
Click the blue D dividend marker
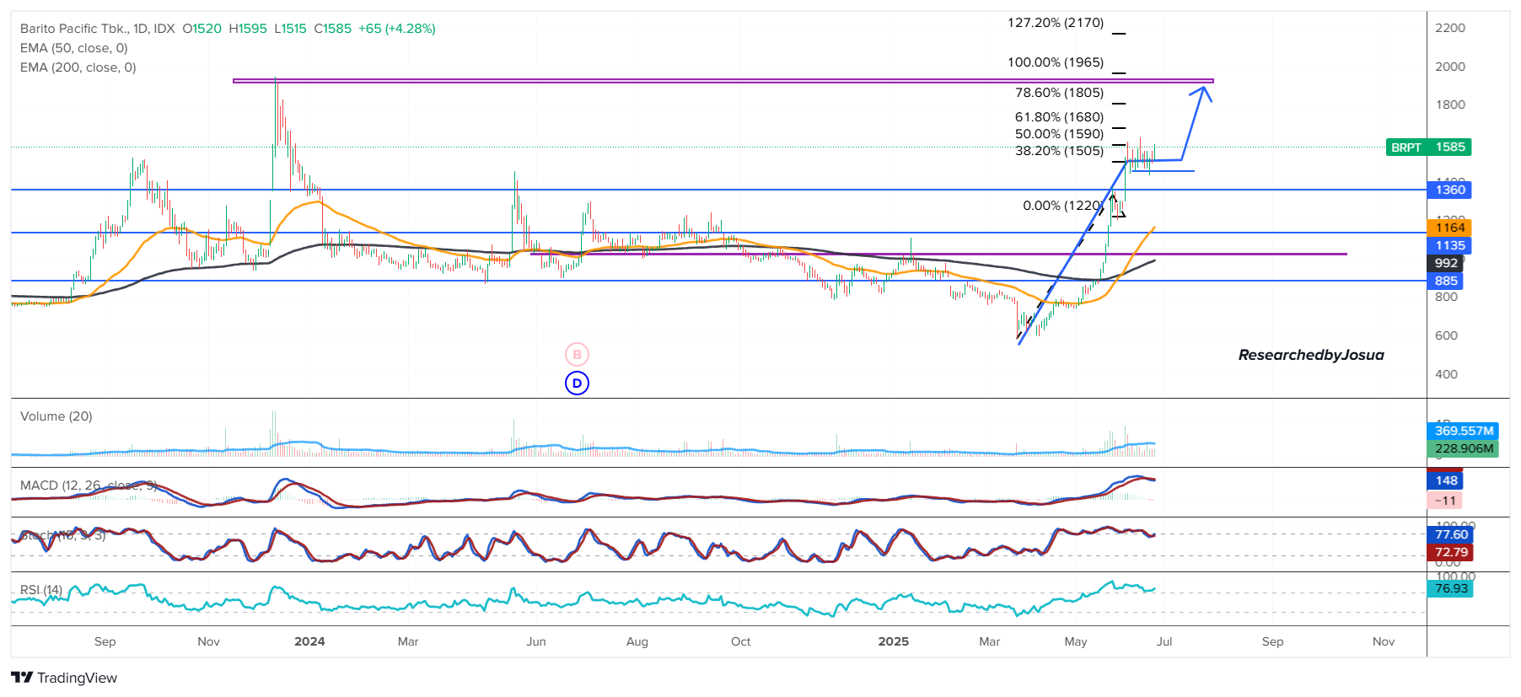[577, 383]
